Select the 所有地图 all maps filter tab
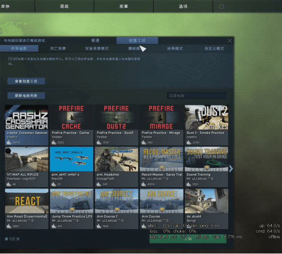Viewport: 282px width, 254px height. click(x=19, y=48)
